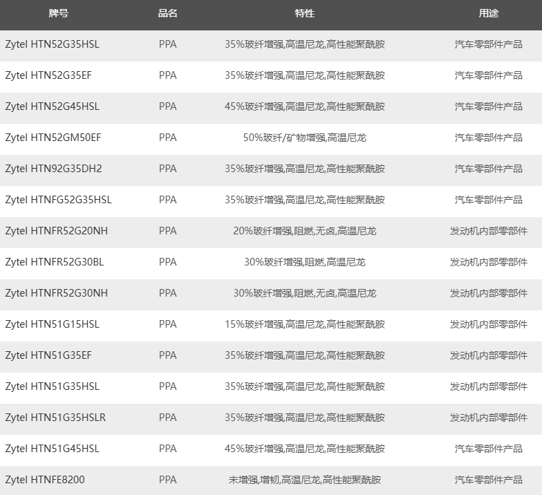Select Zytel HTN92G35DH2 in the list

(53, 169)
